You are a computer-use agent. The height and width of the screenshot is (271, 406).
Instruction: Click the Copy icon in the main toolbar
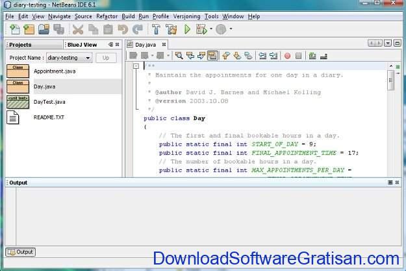click(93, 29)
